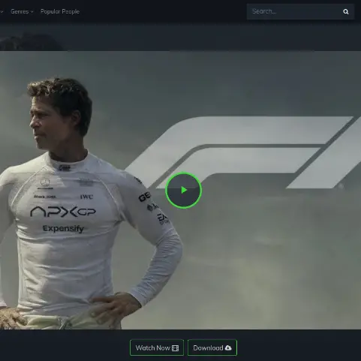Click the Download button
The image size is (361, 361).
(x=212, y=347)
